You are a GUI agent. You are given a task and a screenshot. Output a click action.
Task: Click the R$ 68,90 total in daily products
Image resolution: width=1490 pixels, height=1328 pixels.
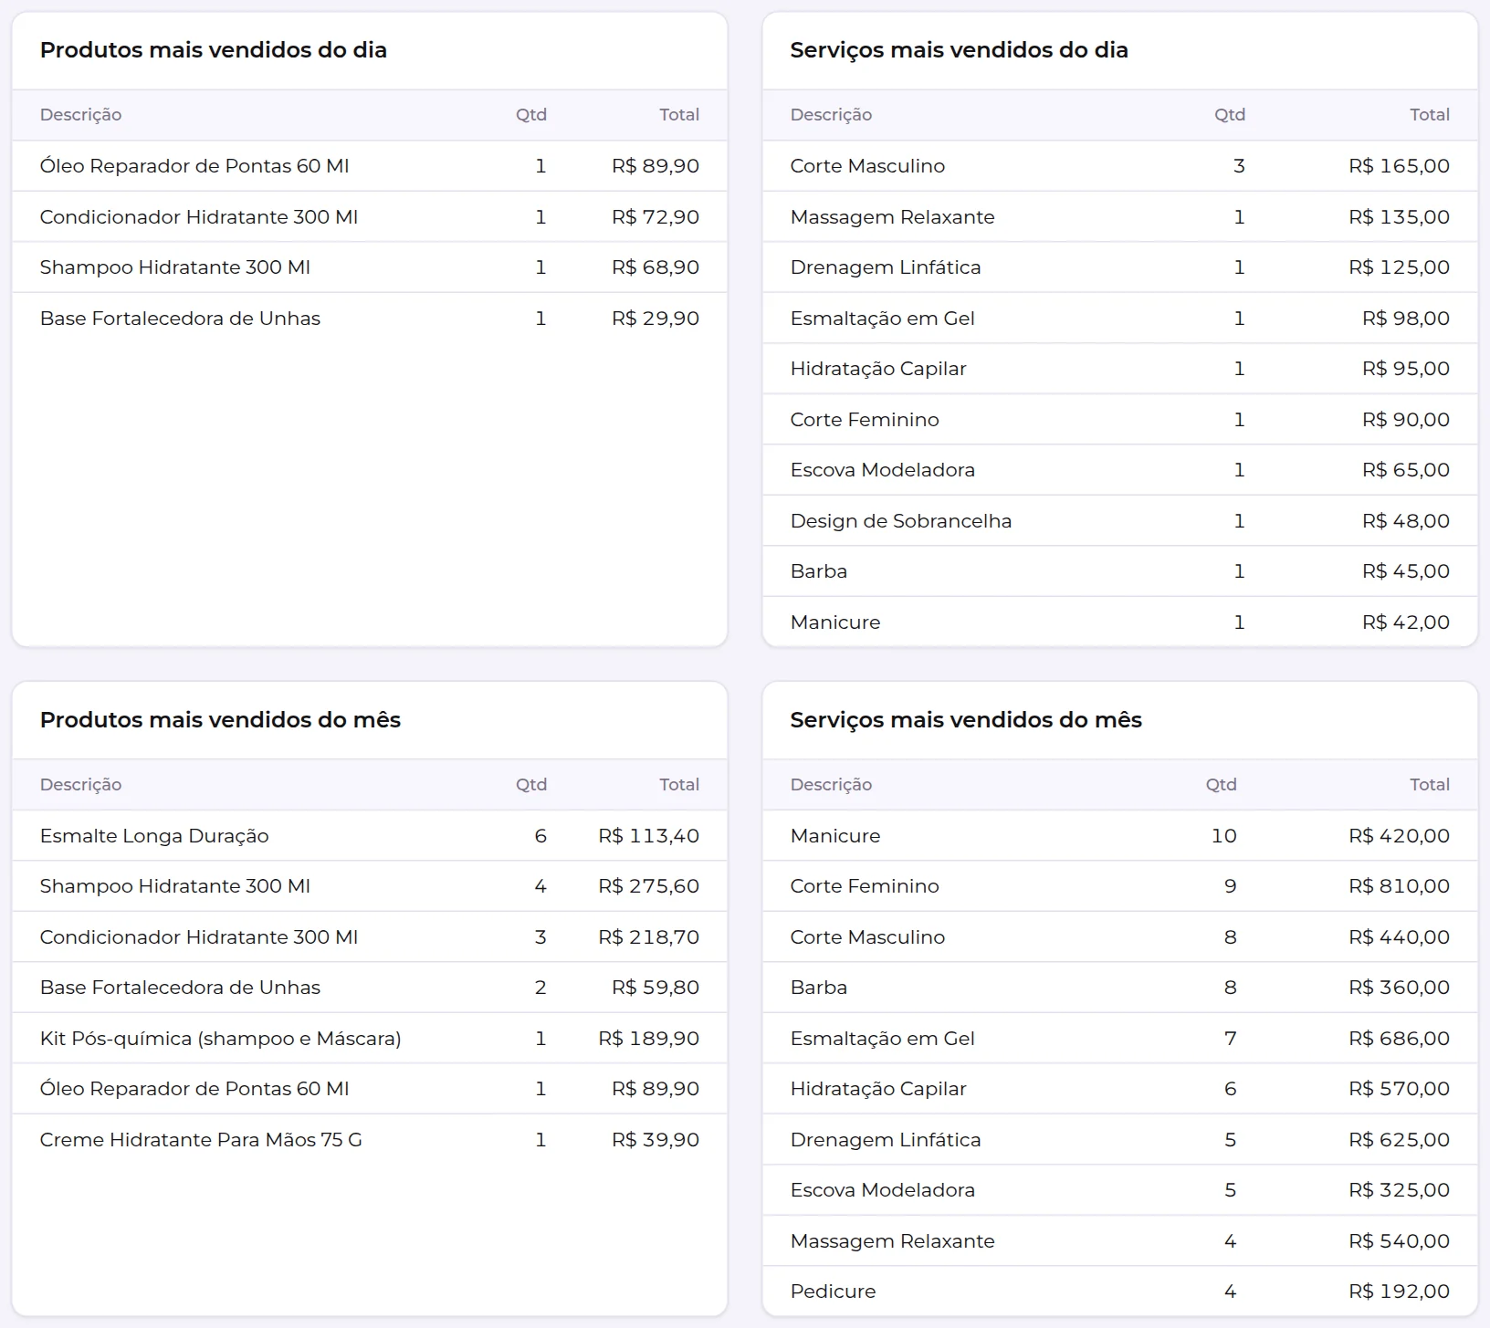click(656, 267)
